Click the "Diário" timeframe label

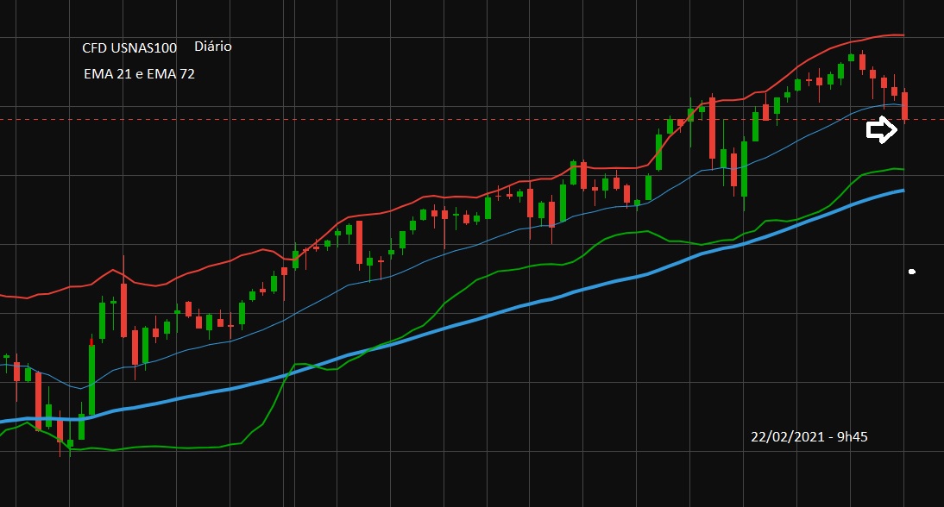pyautogui.click(x=213, y=47)
